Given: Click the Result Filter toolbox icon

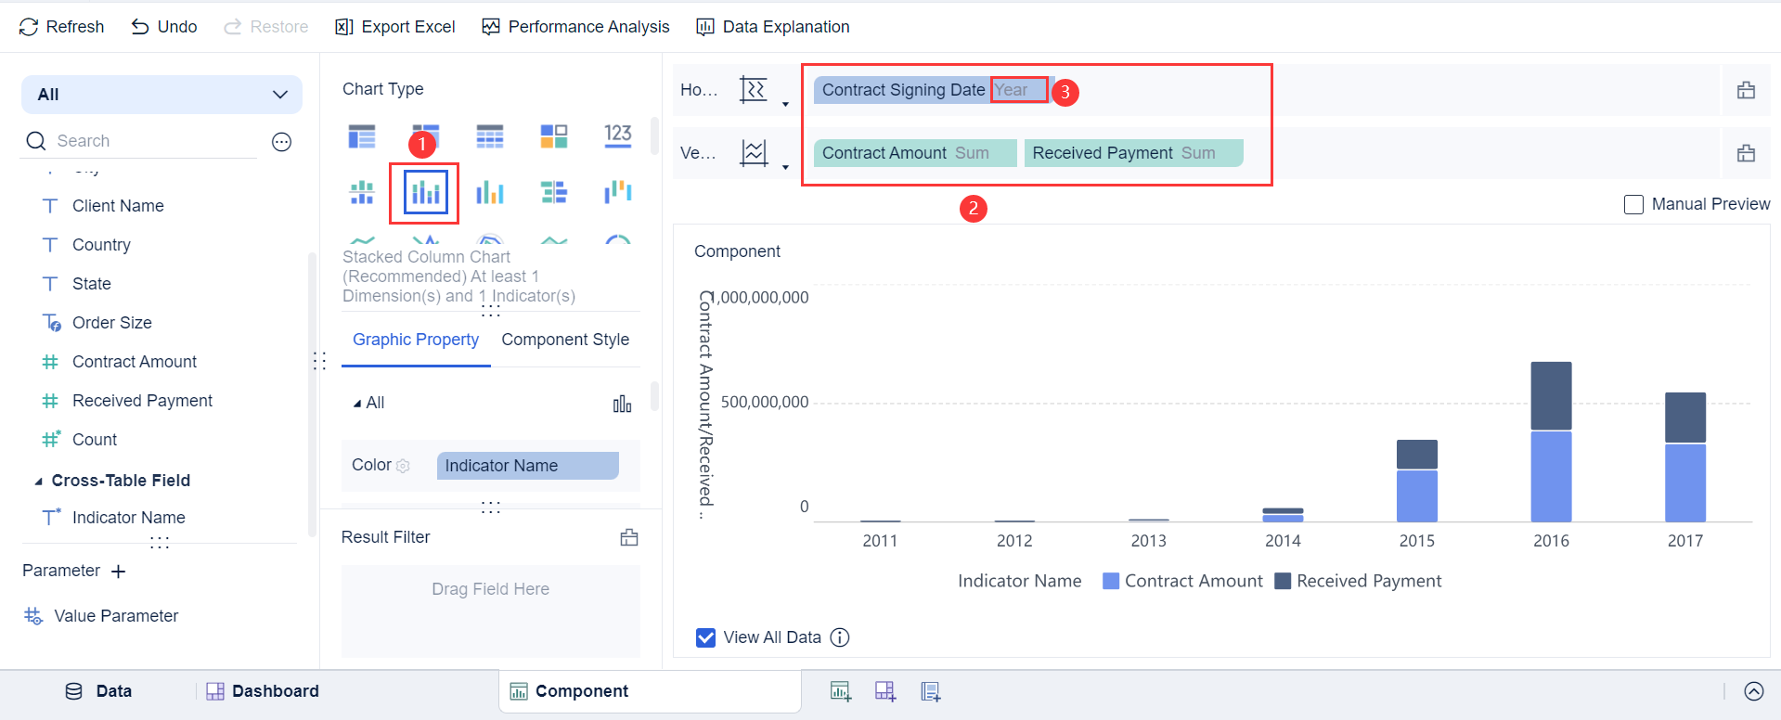Looking at the screenshot, I should 629,537.
